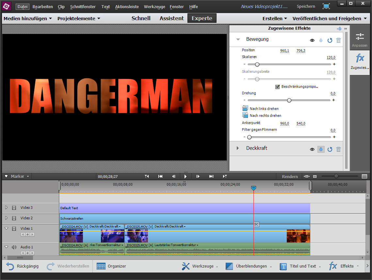This screenshot has height=280, width=372.
Task: Open the Organizer
Action: pyautogui.click(x=111, y=266)
